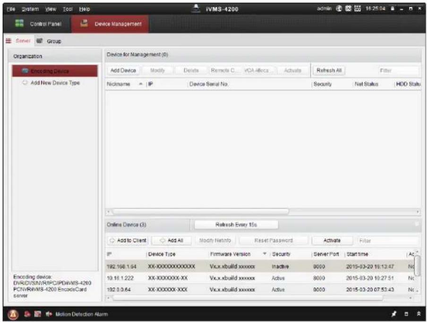The image size is (427, 322).
Task: Select Encoding Device in Organization list
Action: (x=55, y=71)
